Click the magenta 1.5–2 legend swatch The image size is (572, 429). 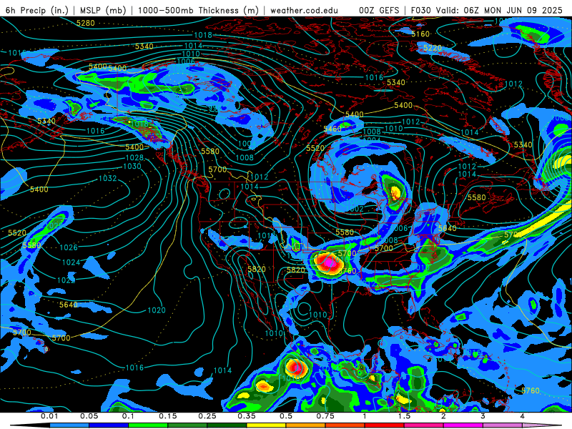pos(424,425)
